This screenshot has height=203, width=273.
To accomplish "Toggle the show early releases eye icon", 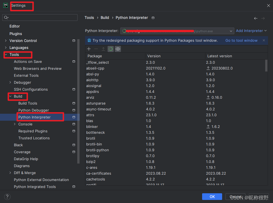I will [118, 49].
